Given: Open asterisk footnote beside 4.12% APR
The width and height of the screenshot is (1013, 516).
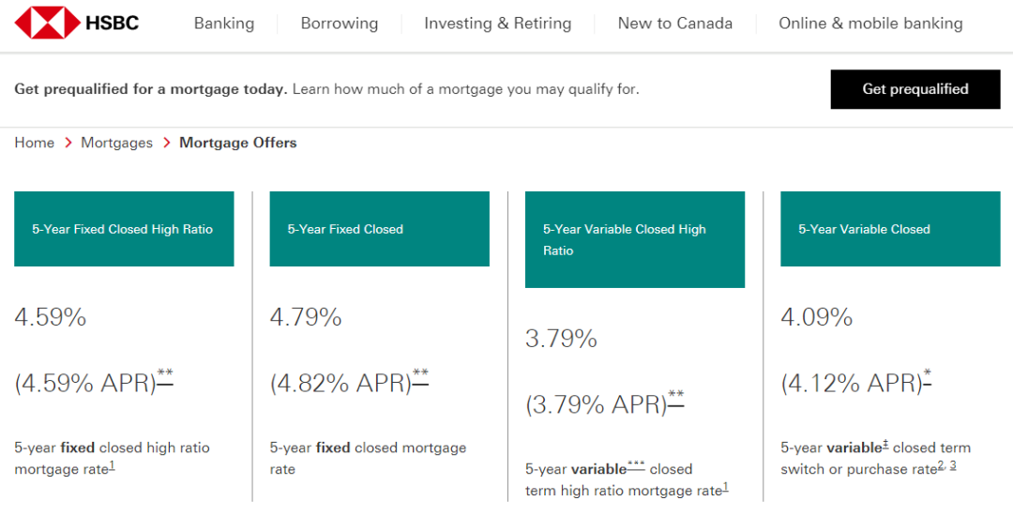Looking at the screenshot, I should (x=927, y=378).
